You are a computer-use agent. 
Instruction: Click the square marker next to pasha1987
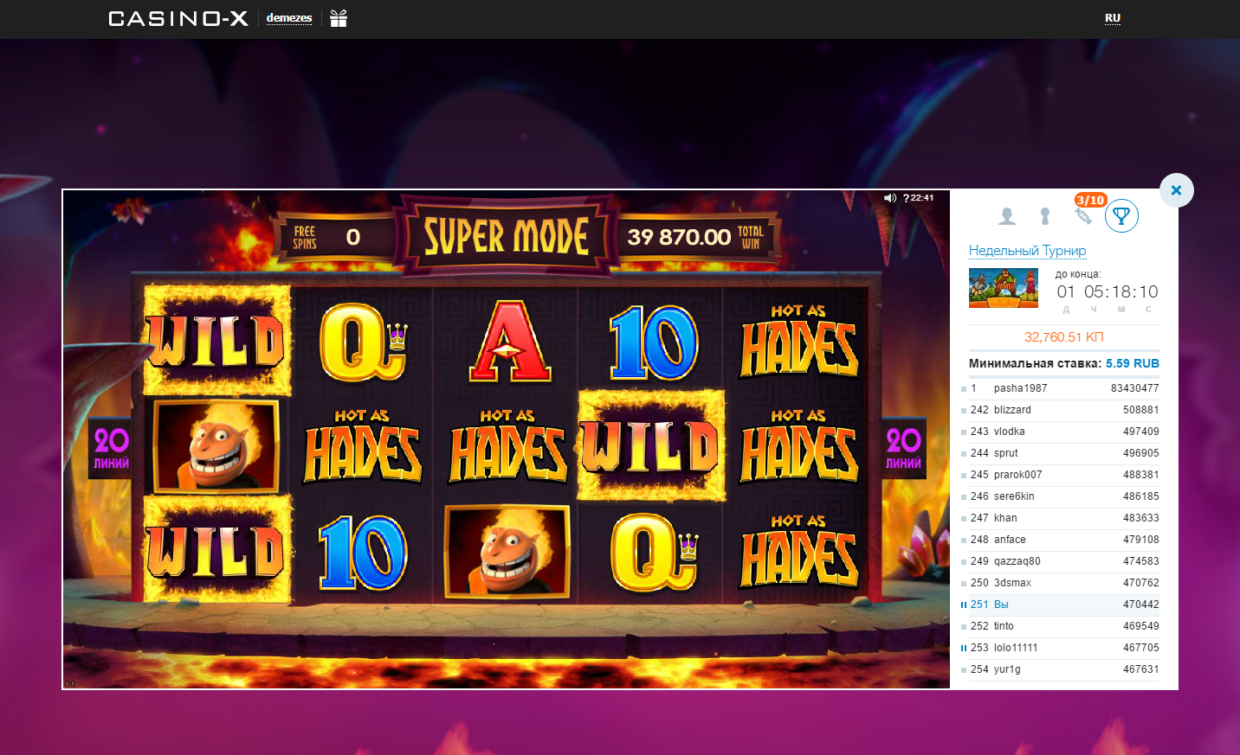click(x=963, y=388)
